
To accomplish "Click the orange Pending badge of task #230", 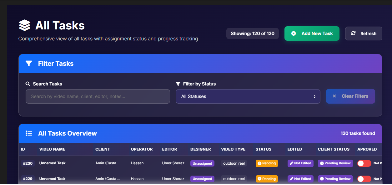I will 267,163.
